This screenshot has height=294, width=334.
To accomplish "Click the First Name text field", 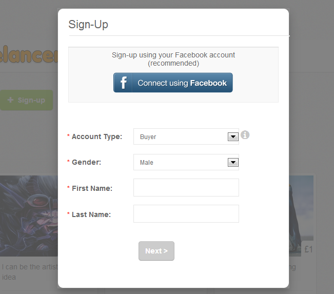I will (186, 188).
